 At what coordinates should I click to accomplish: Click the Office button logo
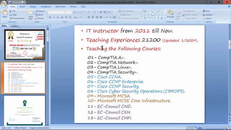click(x=4, y=3)
